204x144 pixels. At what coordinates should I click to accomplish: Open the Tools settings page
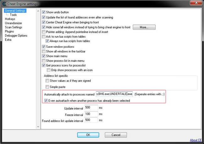click(x=13, y=15)
